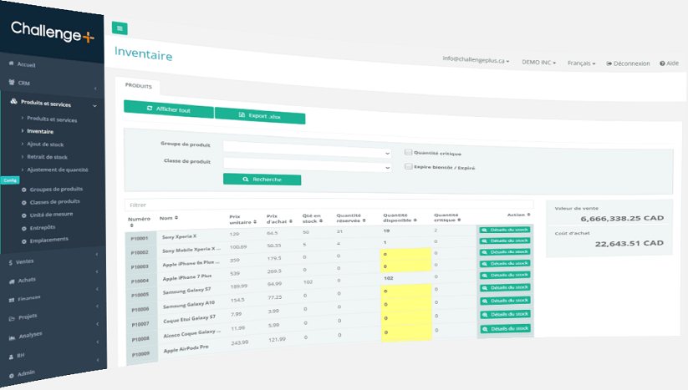Click the Ventes dollar icon

(x=9, y=261)
